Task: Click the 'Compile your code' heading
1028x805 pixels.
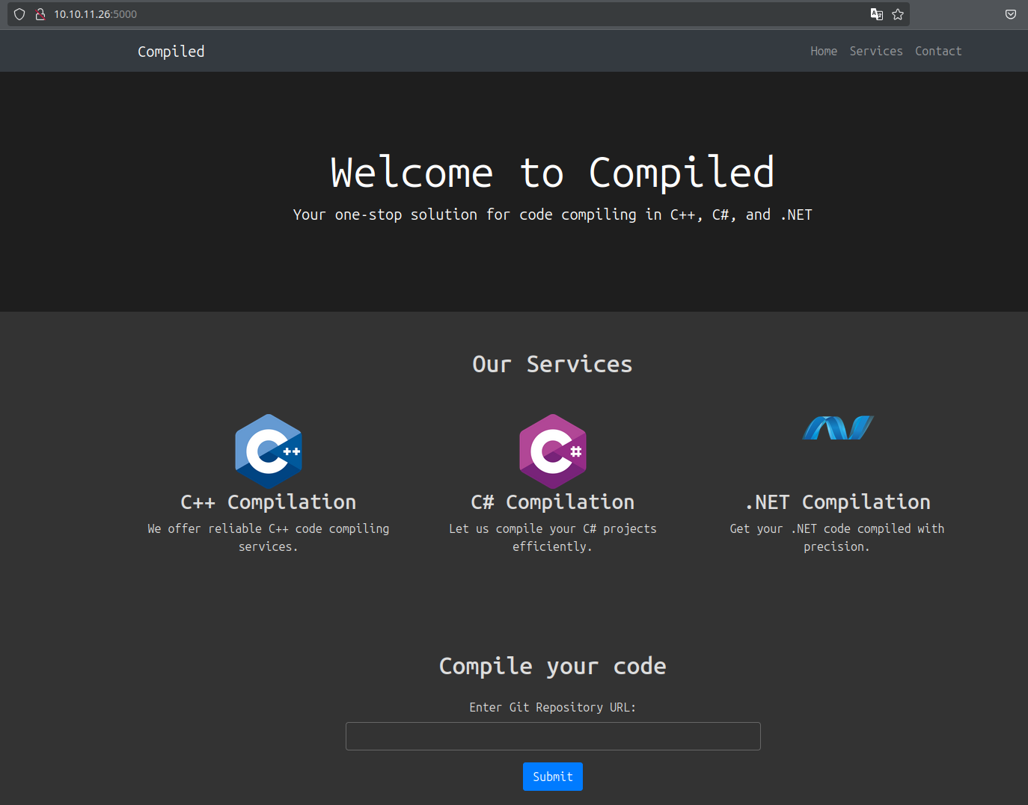Action: (553, 666)
